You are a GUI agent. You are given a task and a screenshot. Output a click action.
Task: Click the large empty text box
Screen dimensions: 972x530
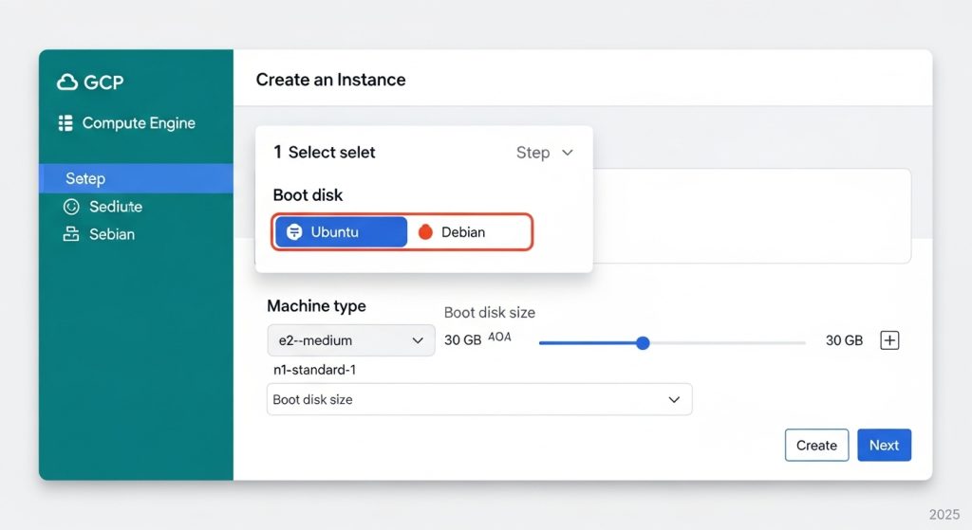coord(750,215)
